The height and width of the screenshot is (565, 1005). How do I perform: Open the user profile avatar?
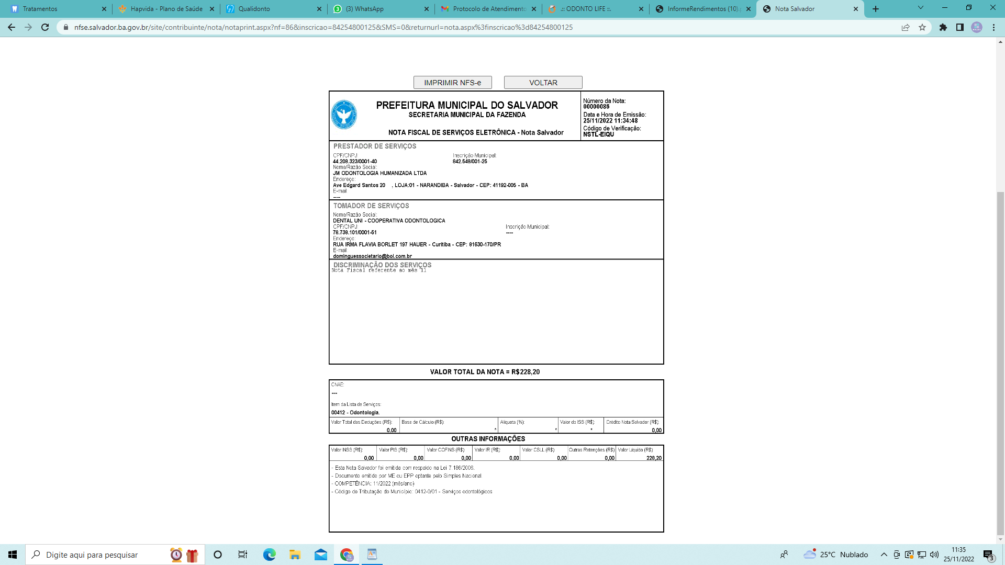[x=977, y=27]
